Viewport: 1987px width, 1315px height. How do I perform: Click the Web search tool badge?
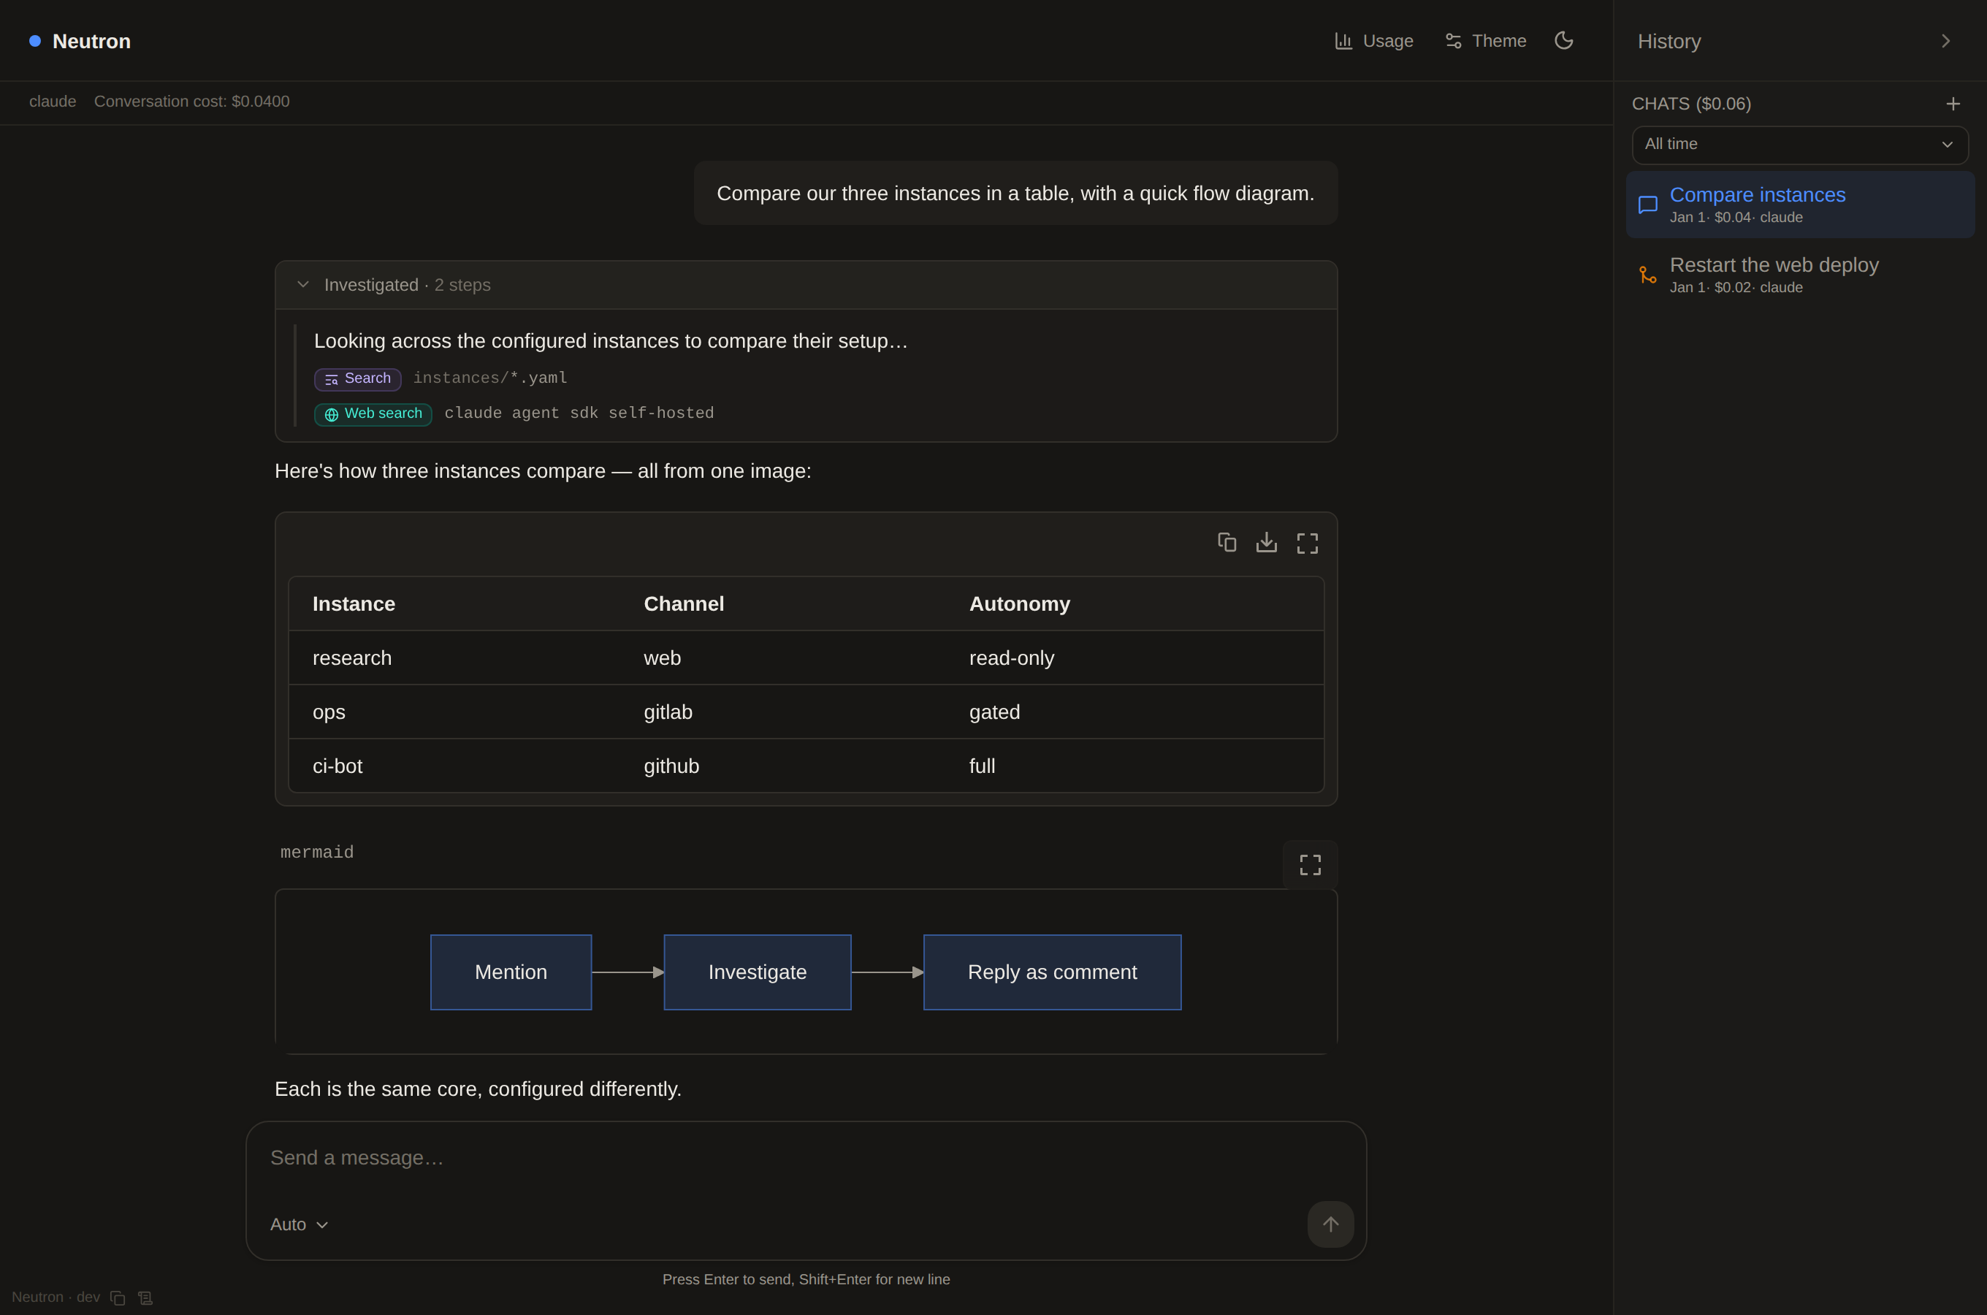373,414
